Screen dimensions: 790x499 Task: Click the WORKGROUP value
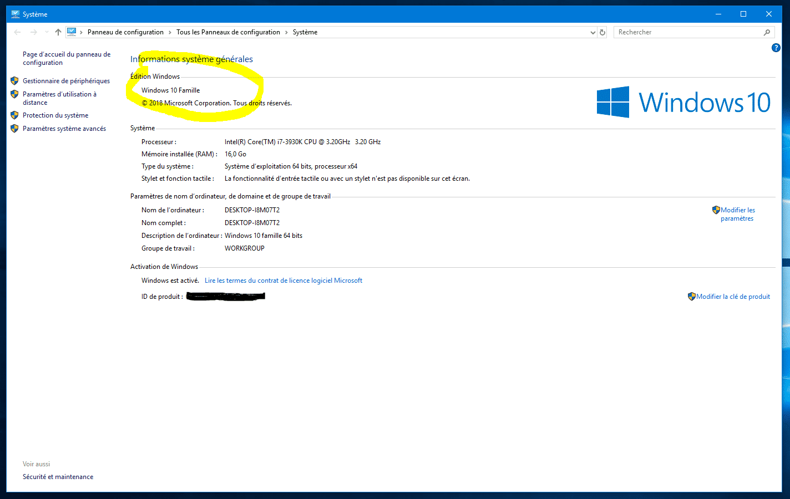click(x=245, y=248)
